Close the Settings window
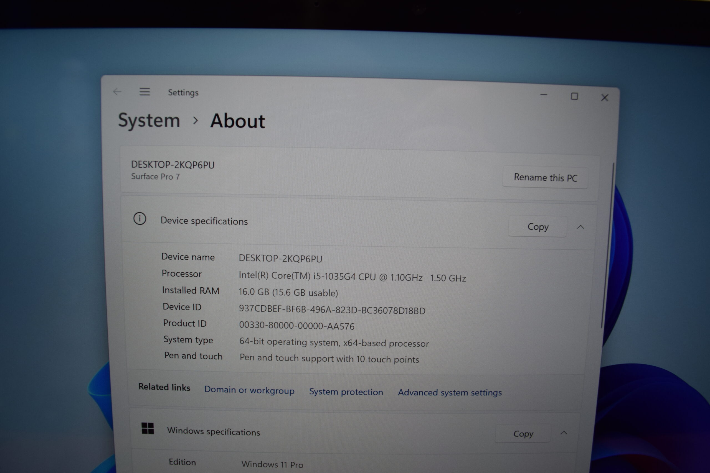The image size is (710, 473). (x=604, y=98)
